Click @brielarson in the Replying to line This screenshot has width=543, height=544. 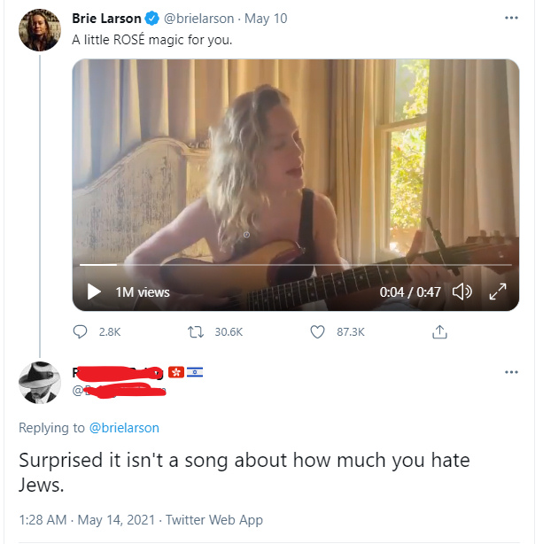124,428
